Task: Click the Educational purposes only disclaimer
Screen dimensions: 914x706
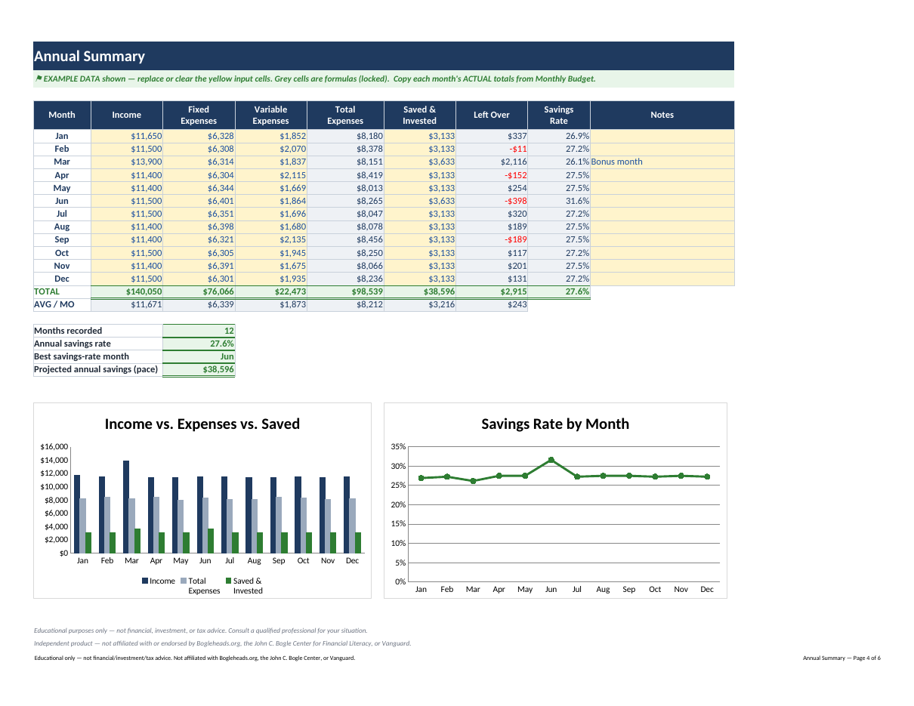Action: click(x=200, y=630)
